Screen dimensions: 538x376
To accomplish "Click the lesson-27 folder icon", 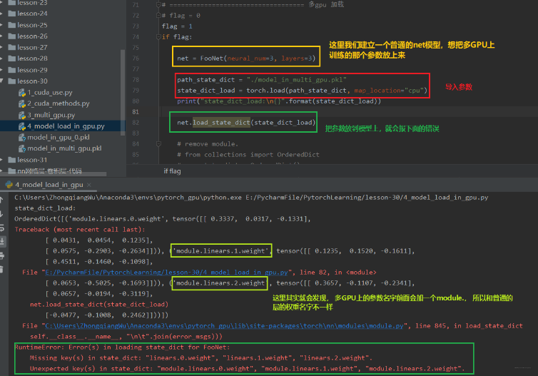I will (x=12, y=47).
